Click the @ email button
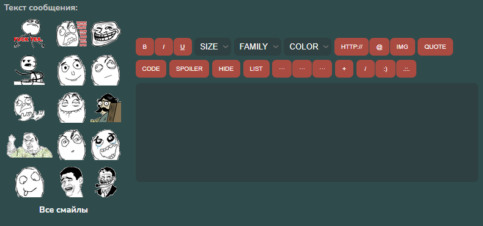This screenshot has height=226, width=483. coord(379,47)
